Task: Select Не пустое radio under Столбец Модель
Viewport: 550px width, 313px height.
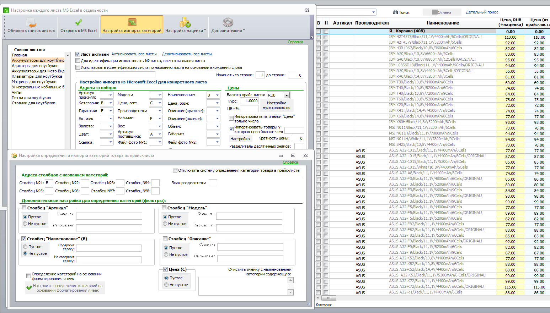Action: [165, 224]
